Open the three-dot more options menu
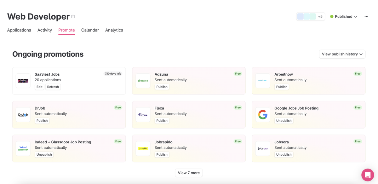This screenshot has height=184, width=378. (366, 17)
